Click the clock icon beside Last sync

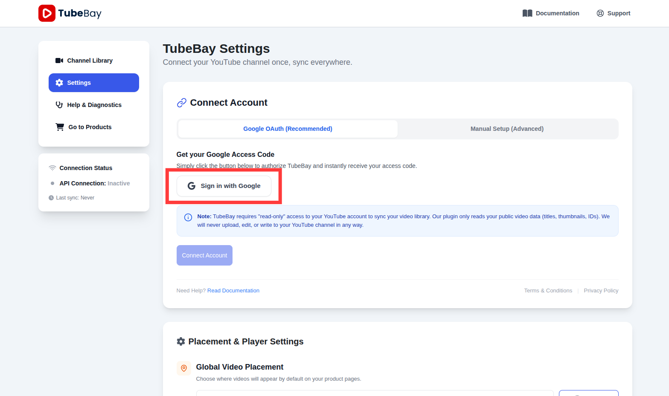tap(52, 197)
